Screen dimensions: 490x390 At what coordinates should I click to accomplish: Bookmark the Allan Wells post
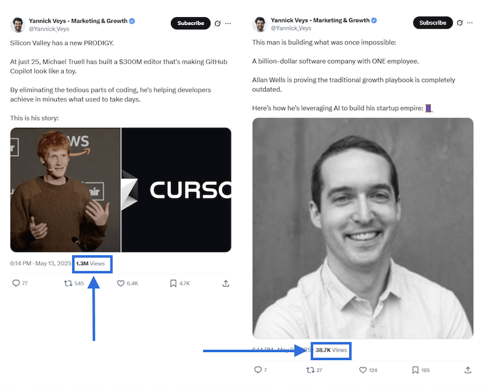[x=415, y=370]
